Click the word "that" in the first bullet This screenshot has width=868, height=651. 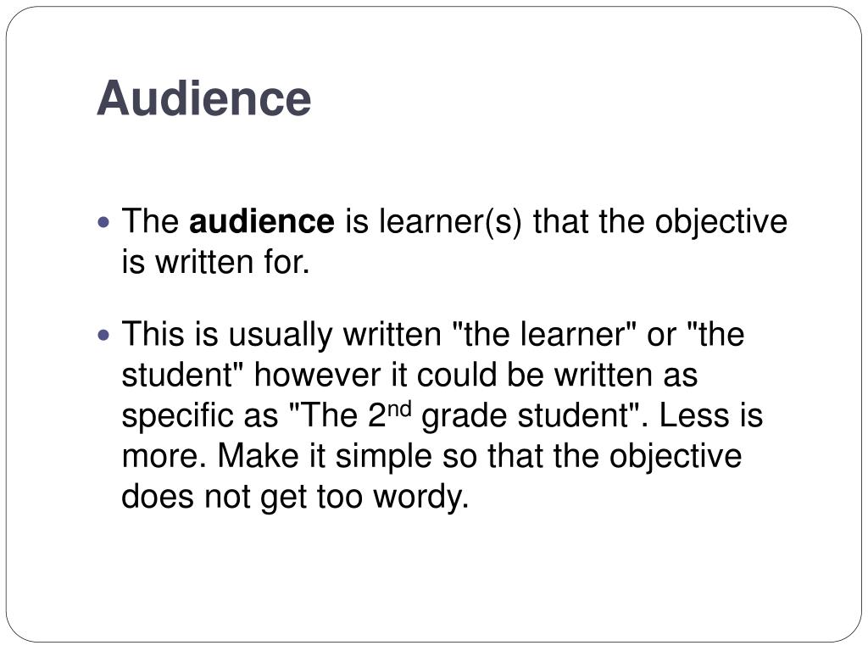tap(560, 221)
